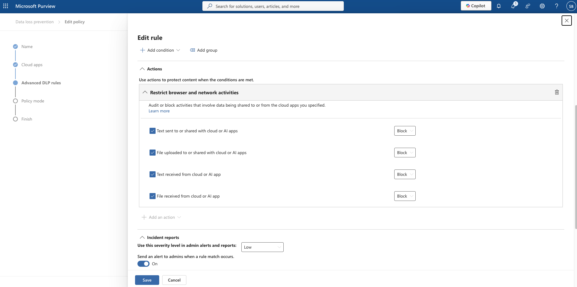The width and height of the screenshot is (577, 287).
Task: Open the Low severity level dropdown
Action: [x=262, y=247]
